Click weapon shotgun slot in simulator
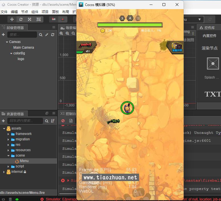Viewport: 221px width, 201px height. click(x=86, y=47)
